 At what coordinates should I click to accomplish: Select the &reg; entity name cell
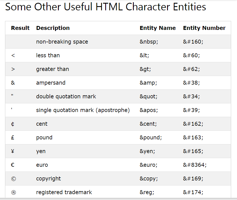tap(147, 192)
